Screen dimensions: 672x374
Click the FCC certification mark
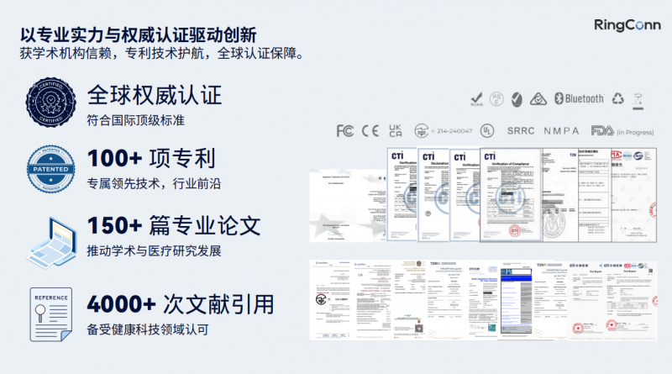(x=344, y=130)
